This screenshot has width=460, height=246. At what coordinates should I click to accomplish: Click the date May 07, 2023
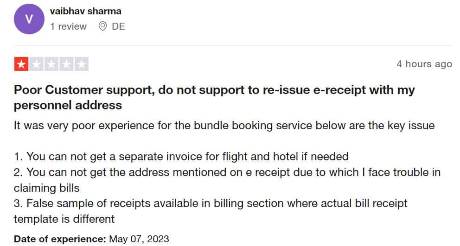[x=139, y=239]
